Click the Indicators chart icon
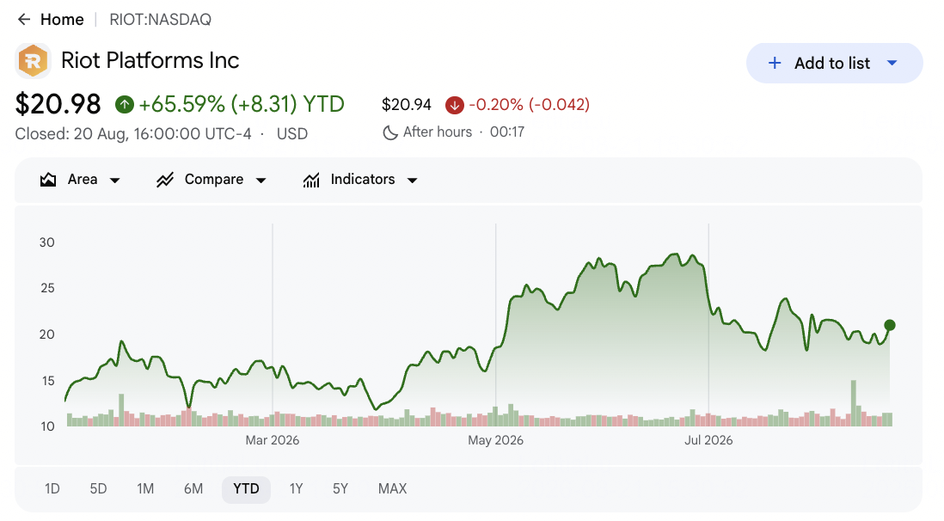This screenshot has height=521, width=944. (311, 180)
